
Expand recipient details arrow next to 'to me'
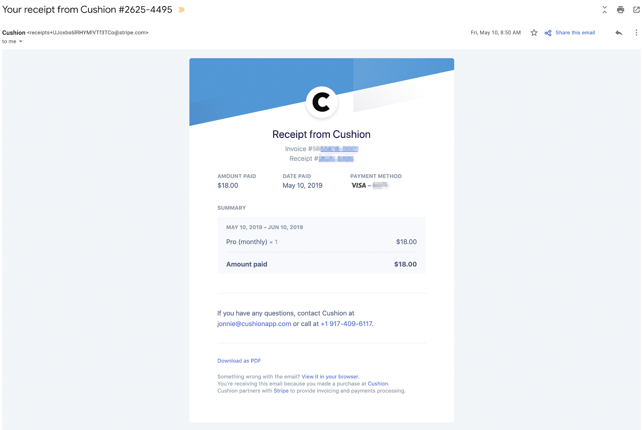point(21,41)
